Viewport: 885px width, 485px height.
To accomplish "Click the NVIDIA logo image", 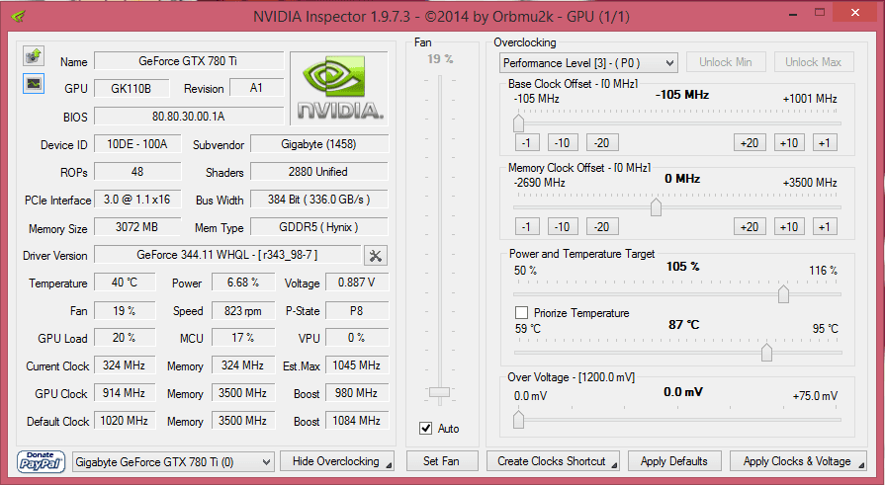I will point(339,88).
